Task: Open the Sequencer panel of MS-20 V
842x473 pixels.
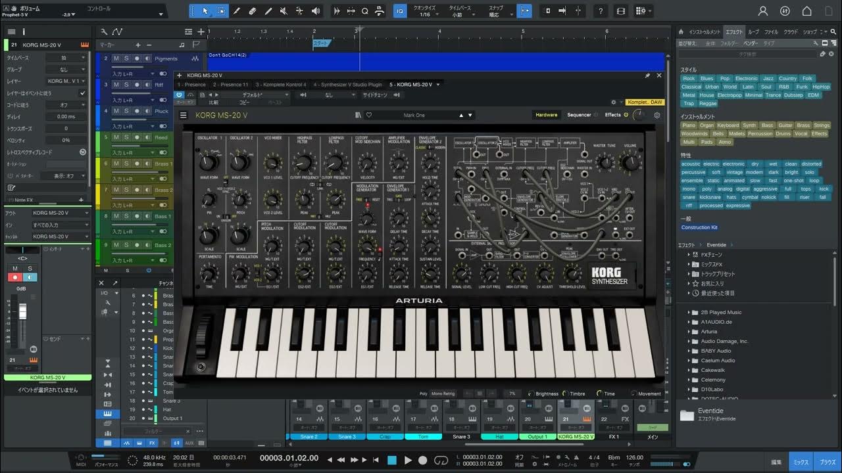Action: coord(579,115)
